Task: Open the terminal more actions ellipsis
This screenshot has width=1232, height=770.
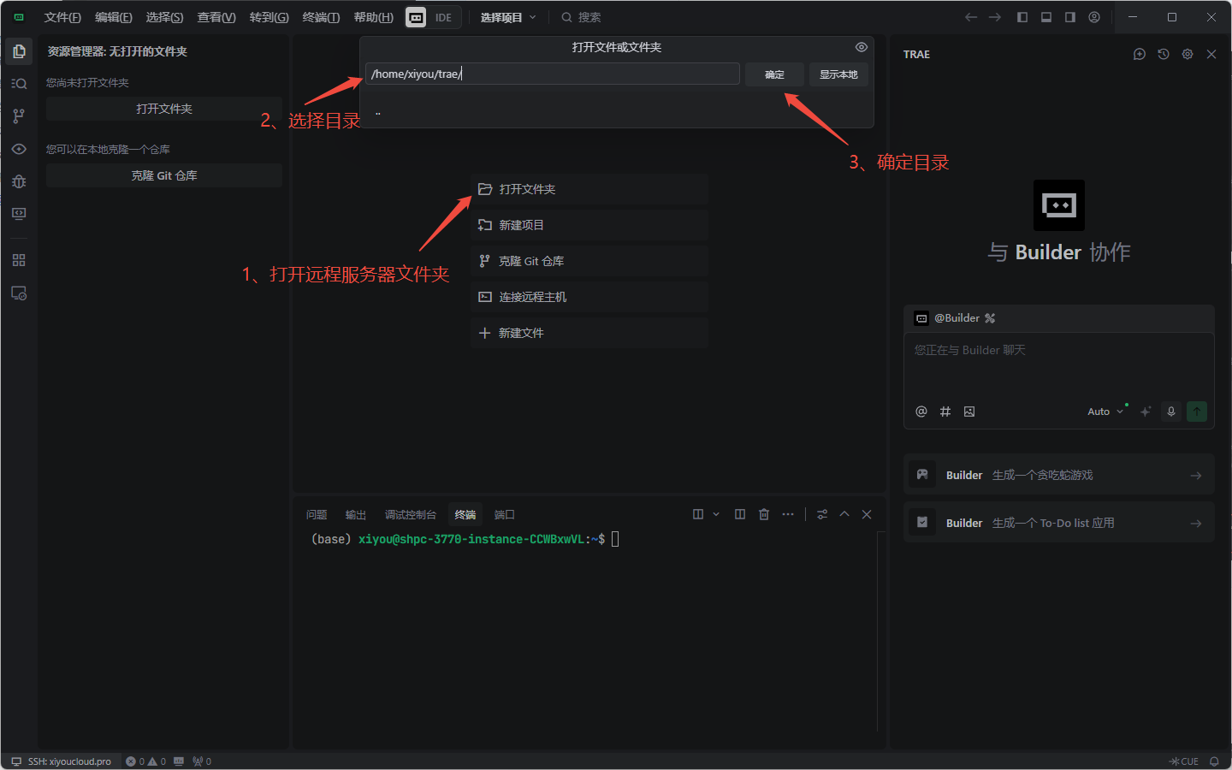Action: click(788, 514)
